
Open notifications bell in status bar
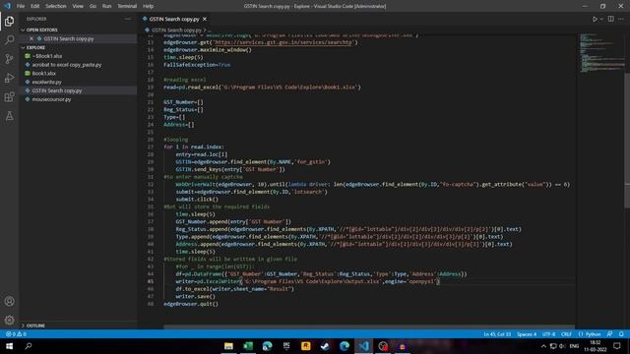coord(621,334)
